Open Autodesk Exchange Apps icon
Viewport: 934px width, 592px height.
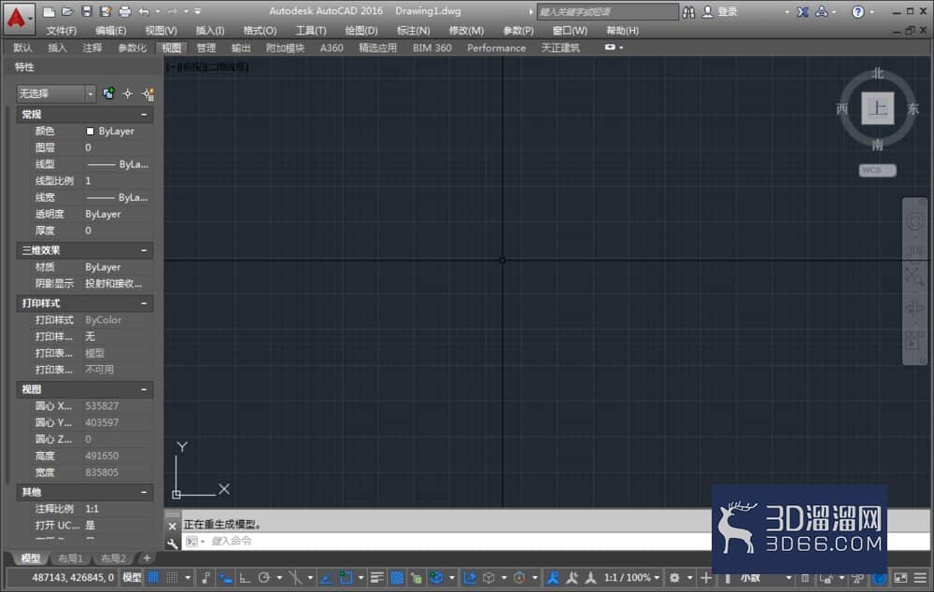803,12
